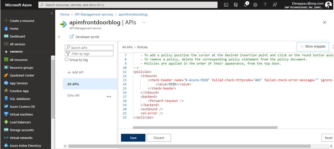Click the All services list icon
This screenshot has width=334, height=149.
coord(6,44)
